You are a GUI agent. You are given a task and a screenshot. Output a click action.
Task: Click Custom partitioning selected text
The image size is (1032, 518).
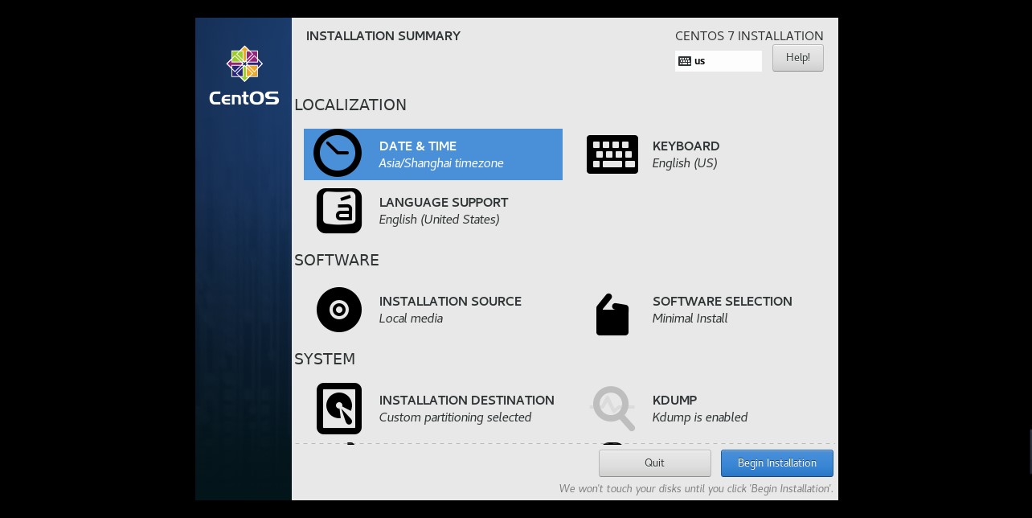click(456, 417)
